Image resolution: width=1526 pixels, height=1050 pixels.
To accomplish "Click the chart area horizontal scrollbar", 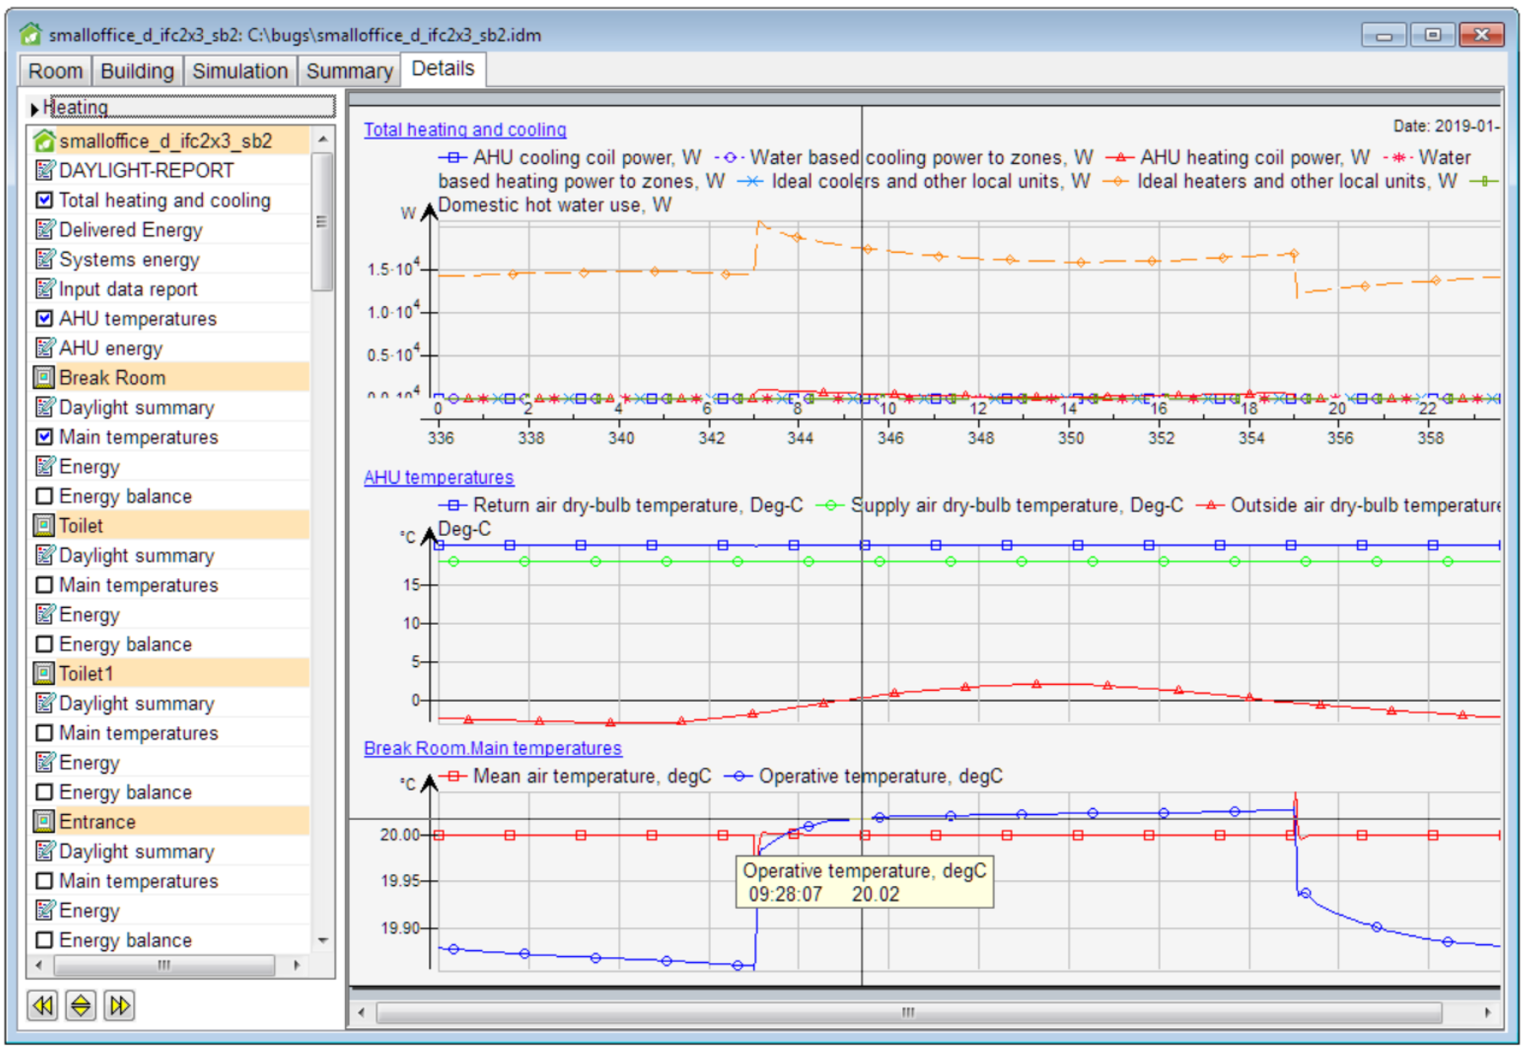I will 908,1012.
